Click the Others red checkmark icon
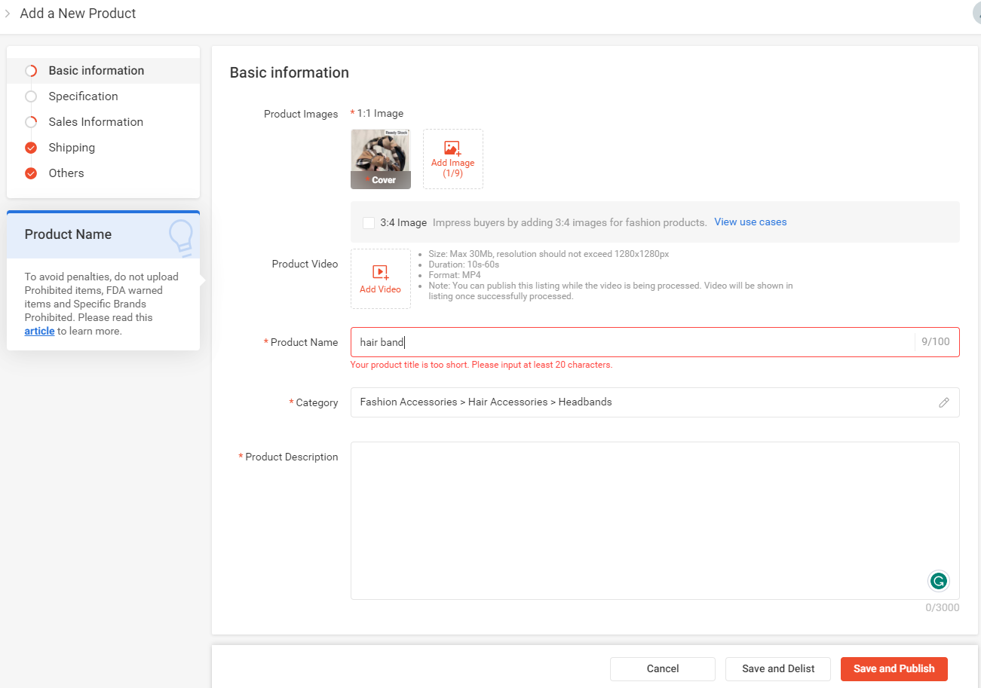Image resolution: width=981 pixels, height=688 pixels. (x=31, y=173)
